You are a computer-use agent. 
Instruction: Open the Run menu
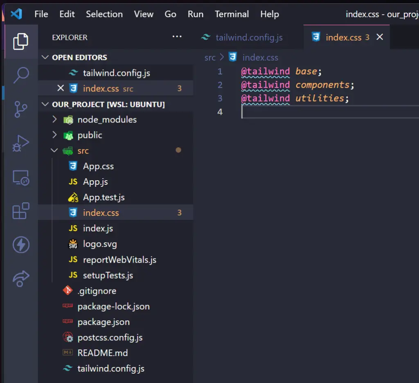pyautogui.click(x=196, y=14)
